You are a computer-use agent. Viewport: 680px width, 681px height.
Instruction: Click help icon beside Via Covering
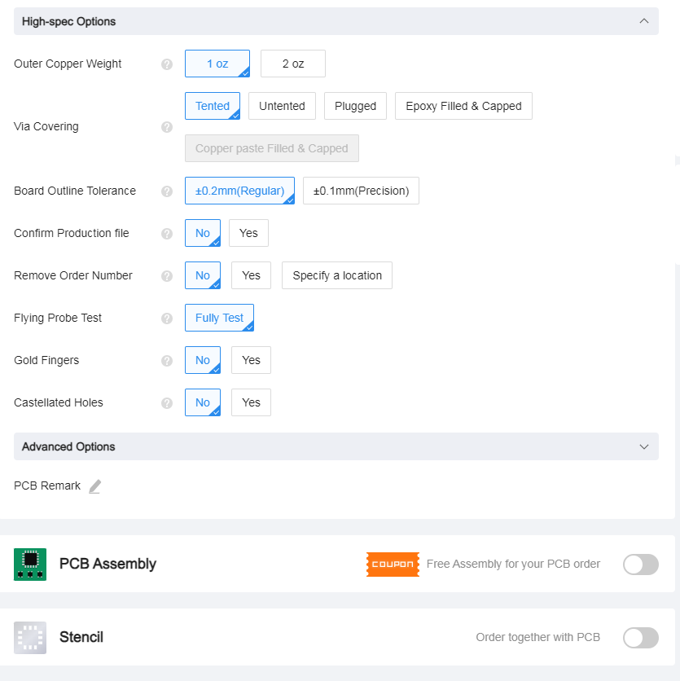(x=167, y=127)
